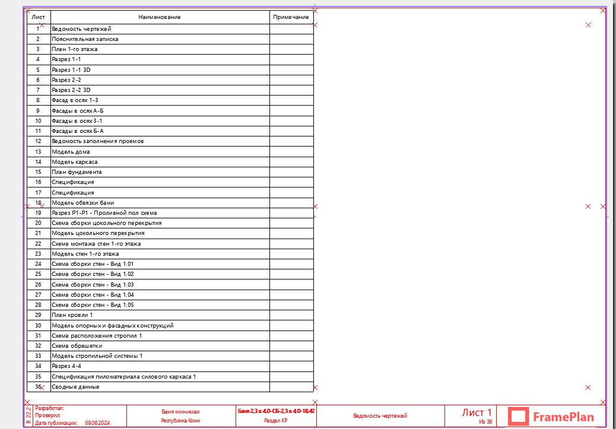Click the FramePlan logo icon
This screenshot has width=616, height=429.
(x=519, y=417)
